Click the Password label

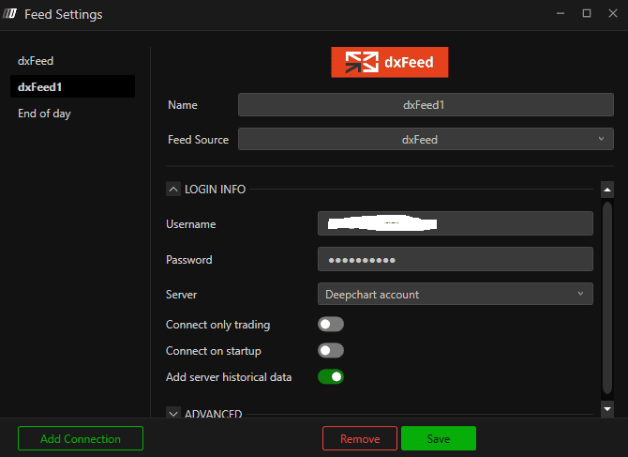(189, 260)
